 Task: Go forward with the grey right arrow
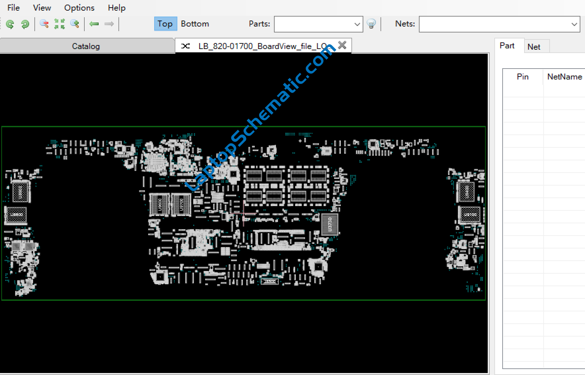coord(109,24)
